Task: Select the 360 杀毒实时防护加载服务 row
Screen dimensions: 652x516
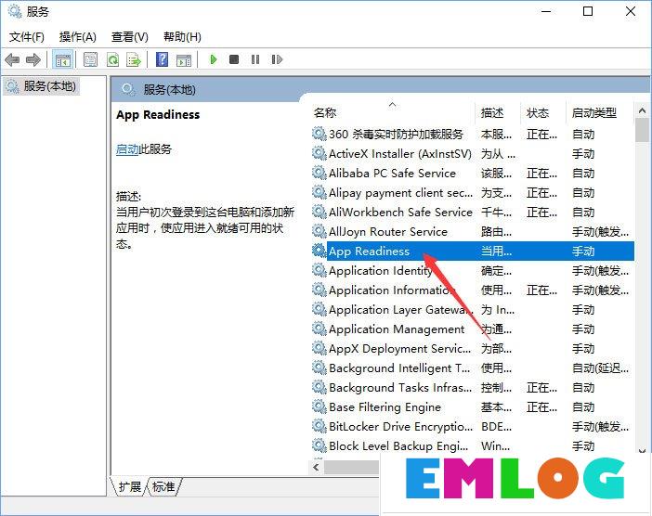Action: coord(473,135)
